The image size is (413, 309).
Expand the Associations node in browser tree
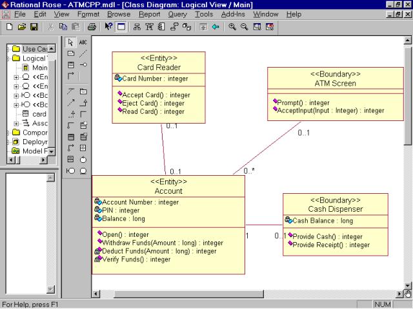(x=16, y=124)
